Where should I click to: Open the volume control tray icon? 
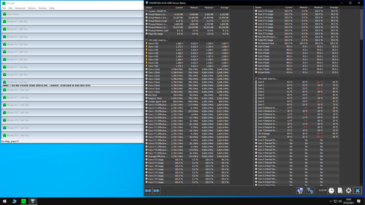coord(340,201)
